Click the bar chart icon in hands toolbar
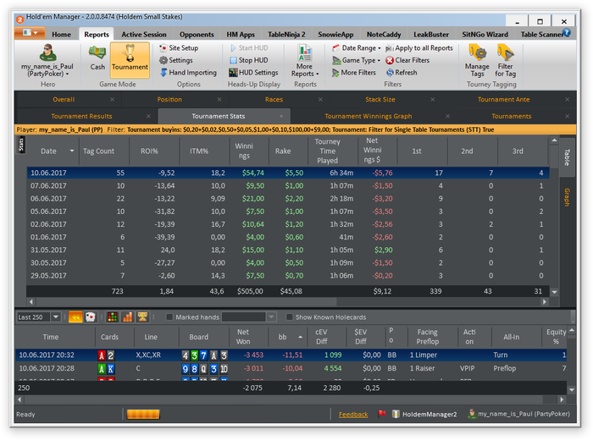593x440 pixels. click(x=127, y=316)
